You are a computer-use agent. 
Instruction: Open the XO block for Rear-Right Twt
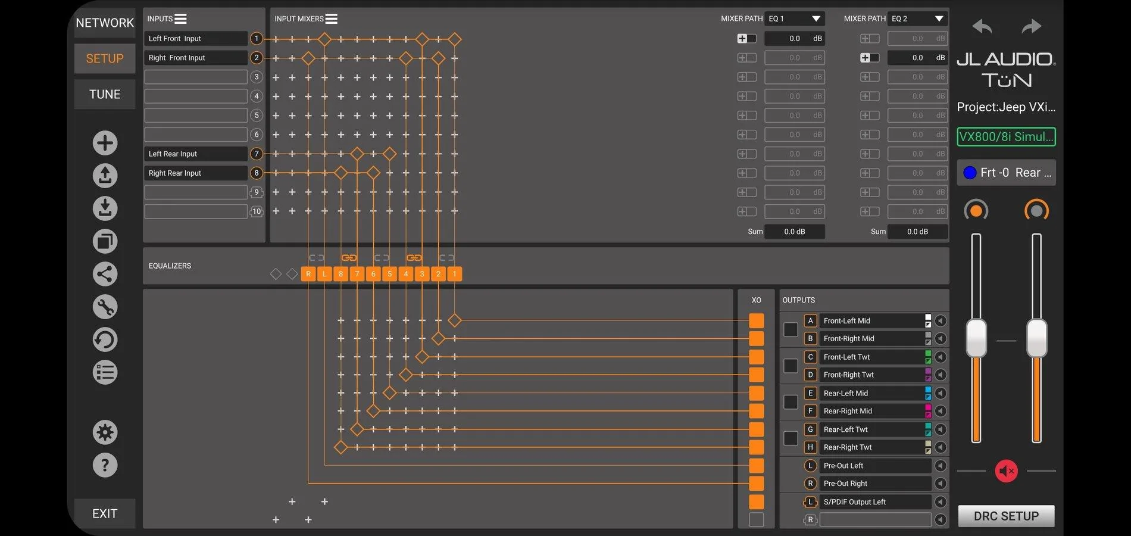coord(756,447)
